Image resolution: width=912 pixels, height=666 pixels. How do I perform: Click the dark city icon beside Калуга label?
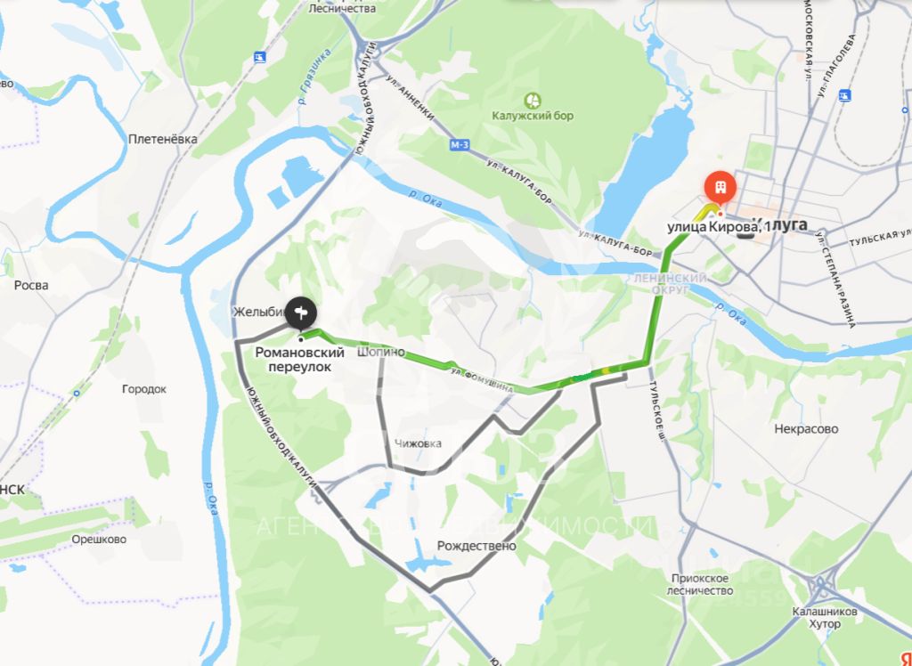coord(746,232)
